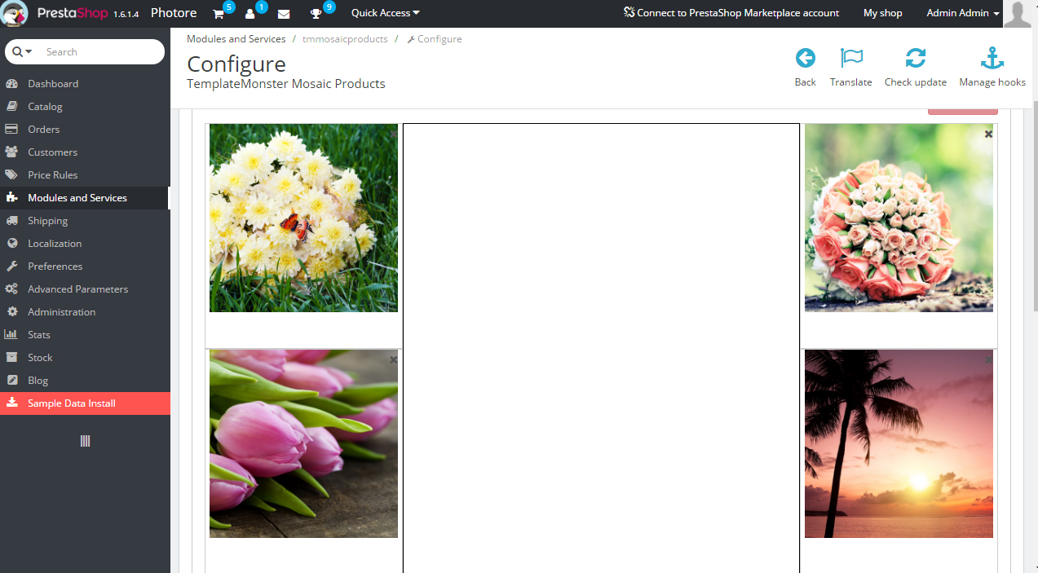Click the Shipping truck icon
This screenshot has height=573, width=1038.
click(12, 221)
